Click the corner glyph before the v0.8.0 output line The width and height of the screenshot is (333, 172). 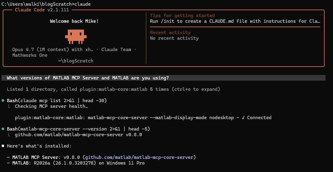(x=10, y=135)
